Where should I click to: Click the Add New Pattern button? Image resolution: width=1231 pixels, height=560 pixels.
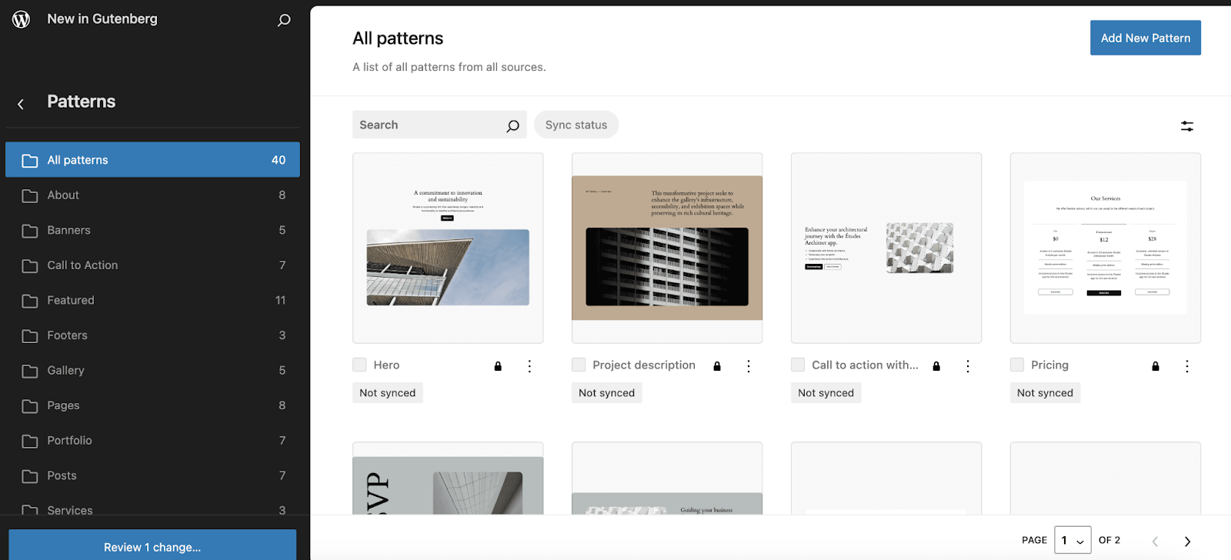1146,38
